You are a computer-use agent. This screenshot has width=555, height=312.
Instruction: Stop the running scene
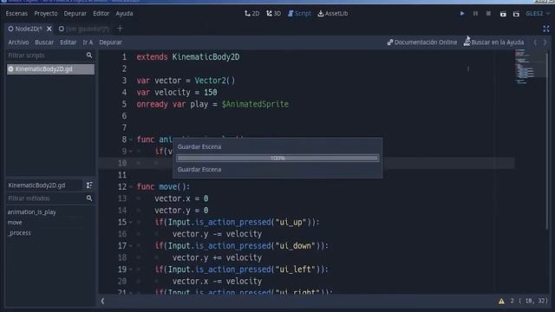[488, 14]
